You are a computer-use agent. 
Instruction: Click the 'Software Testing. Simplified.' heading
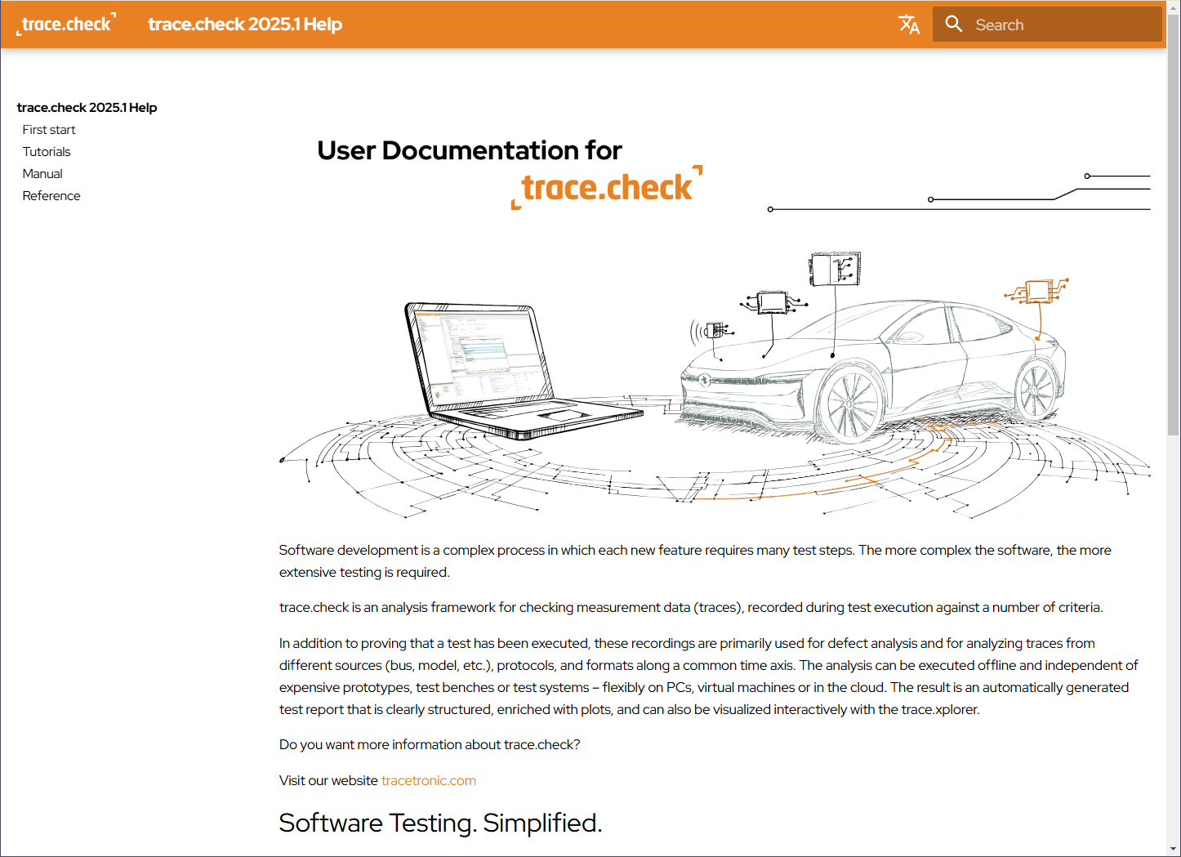pyautogui.click(x=440, y=823)
